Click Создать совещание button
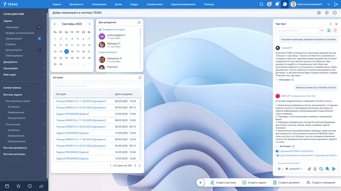341x191 pixels. click(x=321, y=182)
